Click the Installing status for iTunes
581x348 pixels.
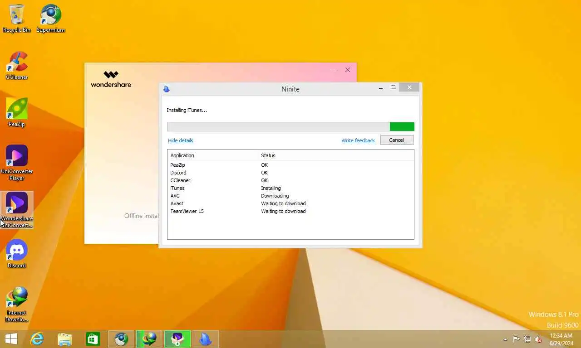coord(271,188)
